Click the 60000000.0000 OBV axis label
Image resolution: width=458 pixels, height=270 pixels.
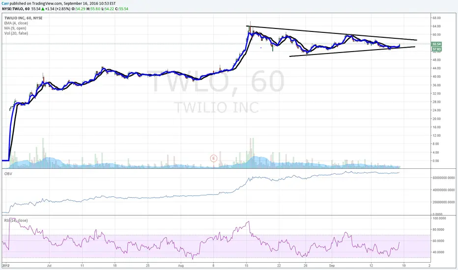443,178
